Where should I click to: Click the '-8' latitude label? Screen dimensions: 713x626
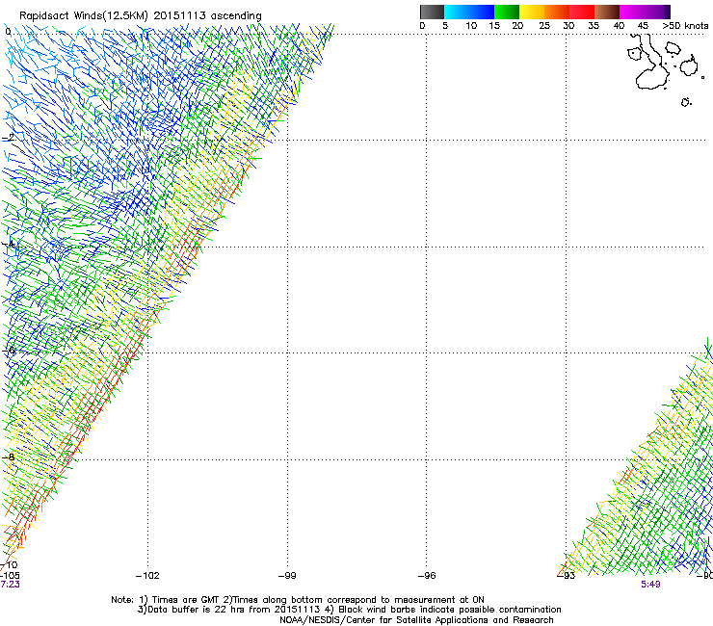coord(8,456)
